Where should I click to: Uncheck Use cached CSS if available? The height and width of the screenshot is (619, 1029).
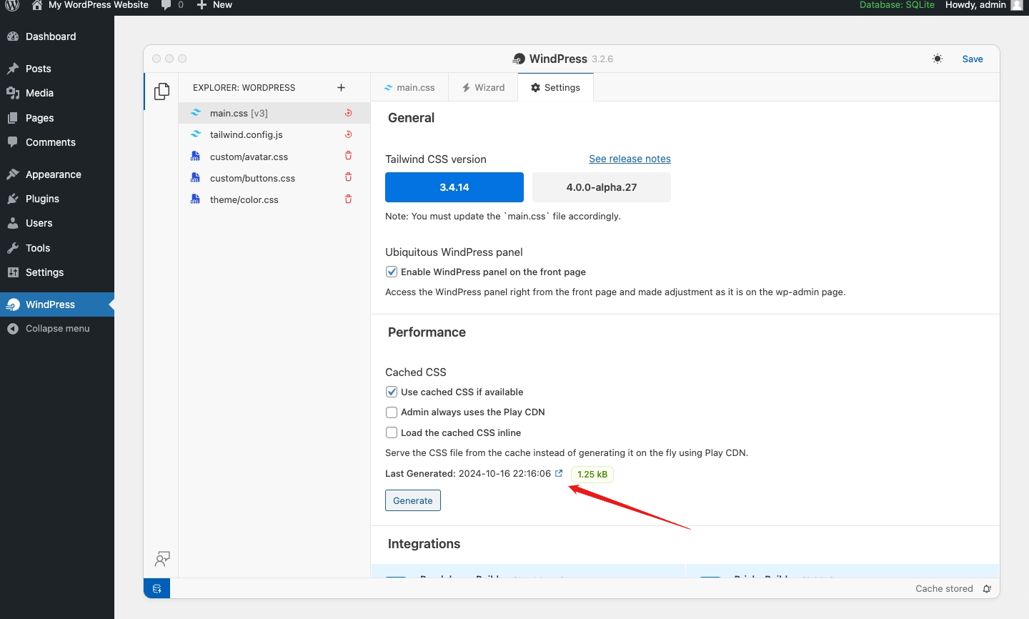[392, 392]
